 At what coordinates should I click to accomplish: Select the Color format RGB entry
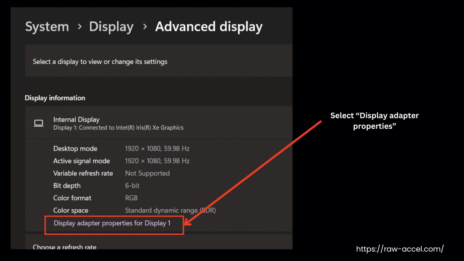[131, 198]
